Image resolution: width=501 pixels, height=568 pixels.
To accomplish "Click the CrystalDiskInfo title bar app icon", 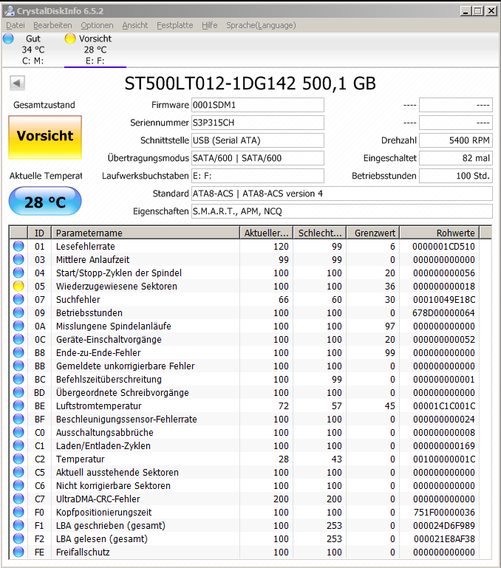I will pos(9,11).
